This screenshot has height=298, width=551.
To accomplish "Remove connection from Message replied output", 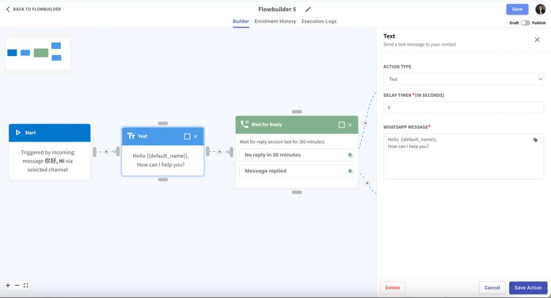I will coord(367,183).
